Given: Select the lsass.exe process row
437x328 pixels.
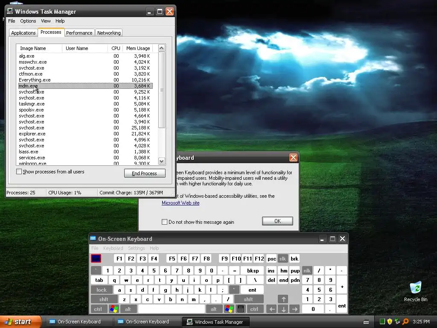Looking at the screenshot, I should pos(85,152).
